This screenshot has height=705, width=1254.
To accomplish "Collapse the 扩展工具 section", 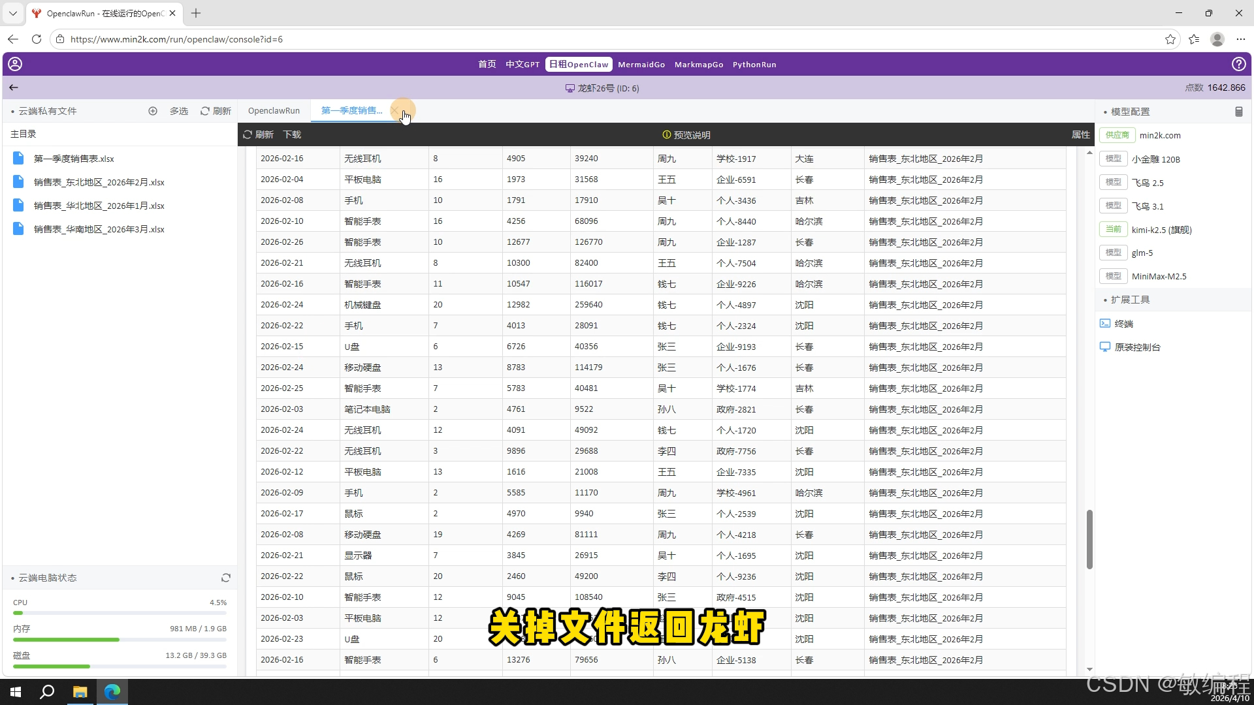I will coord(1130,300).
